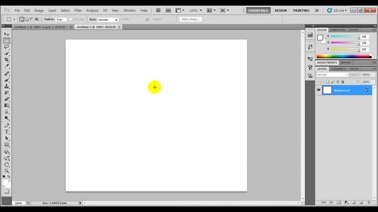Click the red R color slider
Viewport: 378px width, 212px height.
345,37
